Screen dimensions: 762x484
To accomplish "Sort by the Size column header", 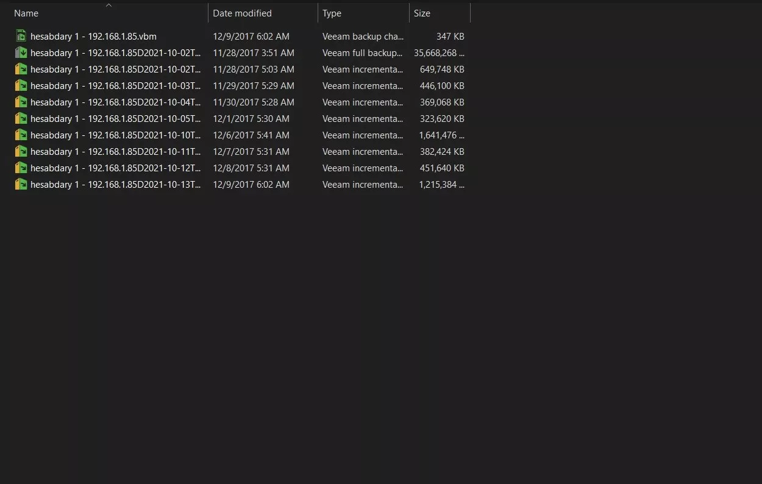I will [422, 13].
